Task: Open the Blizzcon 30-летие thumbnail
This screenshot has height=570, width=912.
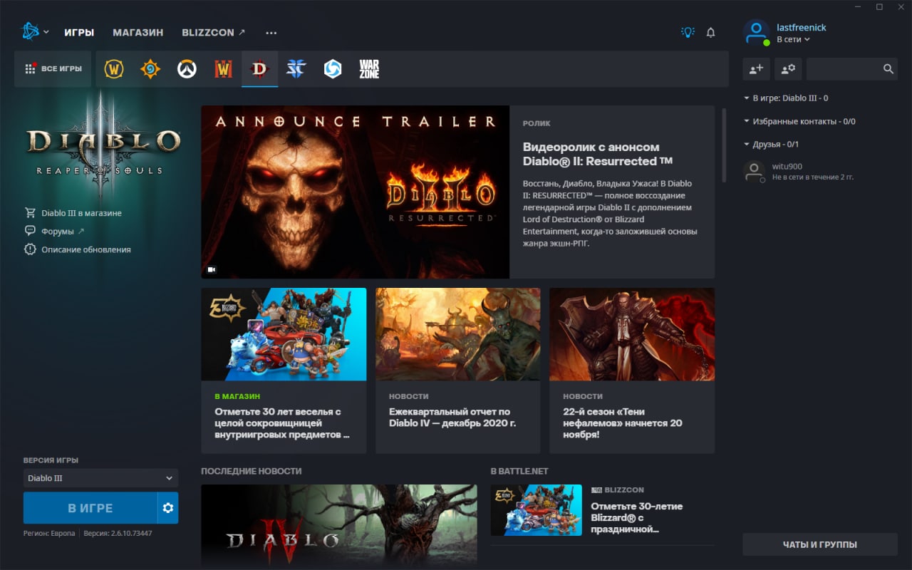Action: coord(537,510)
